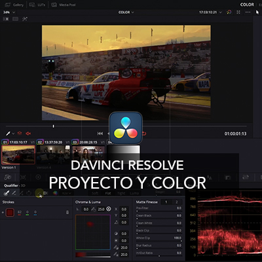262x262 pixels.
Task: Click the chroma square color picker area
Action: 93,233
